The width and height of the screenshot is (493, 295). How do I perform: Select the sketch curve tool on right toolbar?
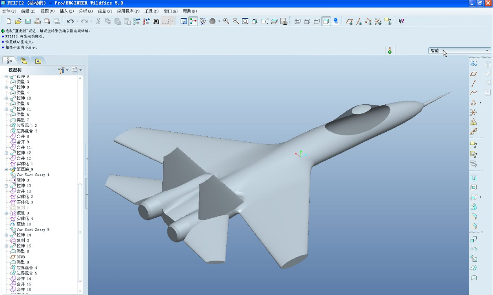473,64
